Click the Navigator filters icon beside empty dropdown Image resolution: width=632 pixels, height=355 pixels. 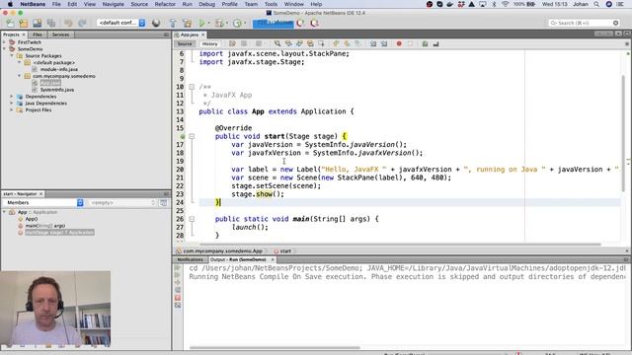coord(163,202)
